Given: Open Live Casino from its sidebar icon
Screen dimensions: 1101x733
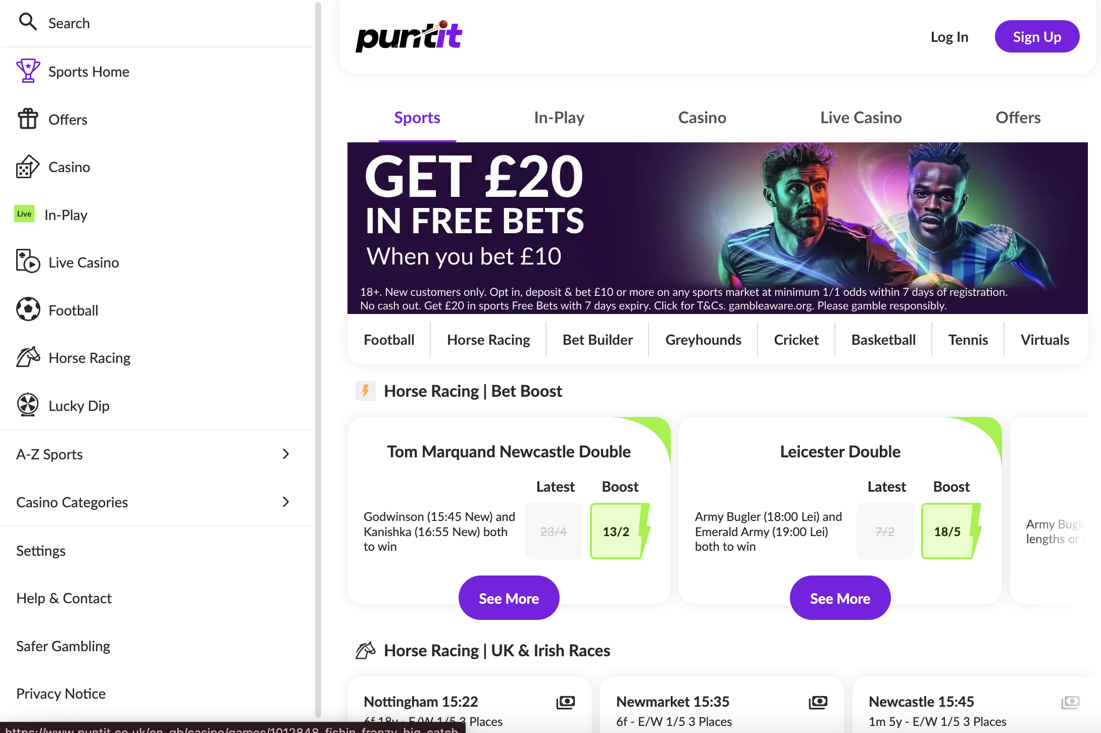Looking at the screenshot, I should click(28, 262).
